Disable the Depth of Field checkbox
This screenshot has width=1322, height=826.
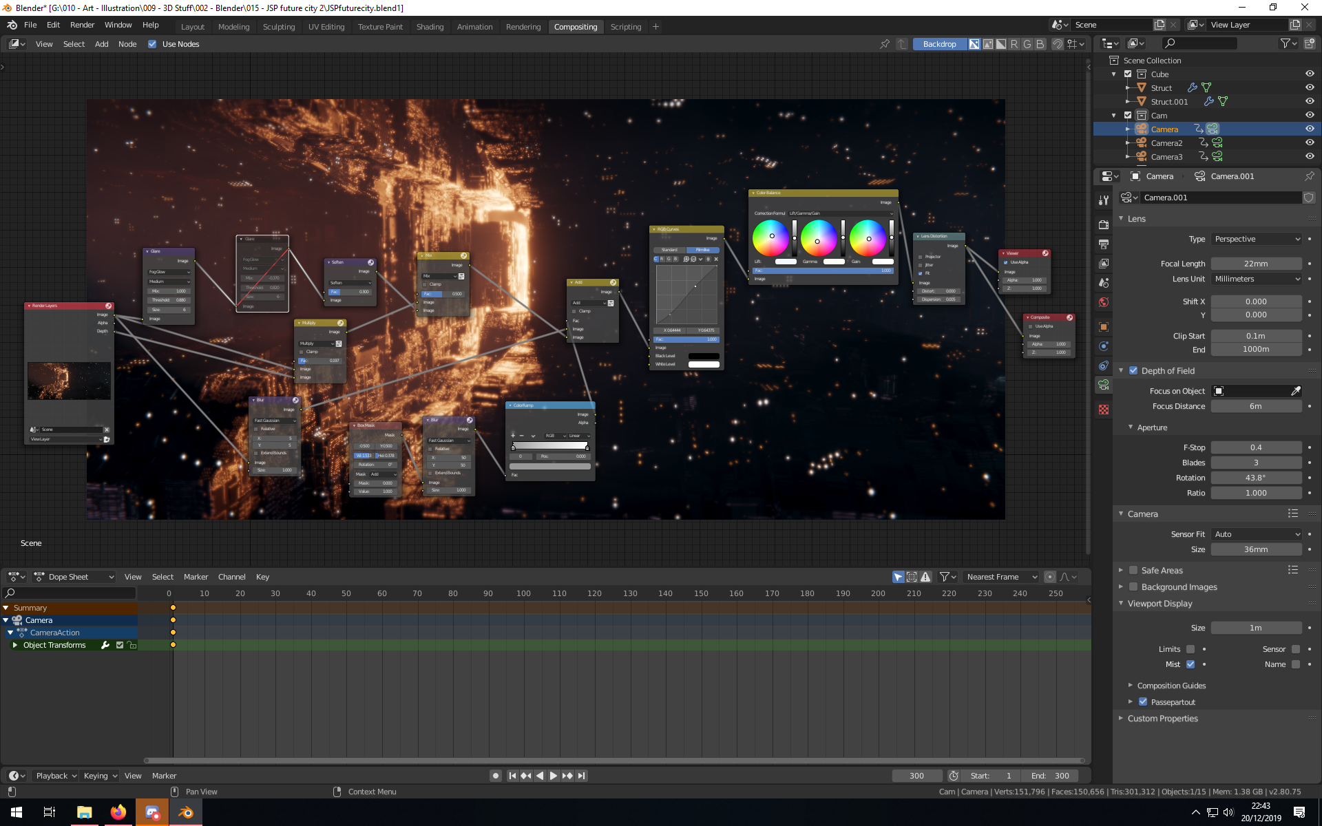[1133, 370]
